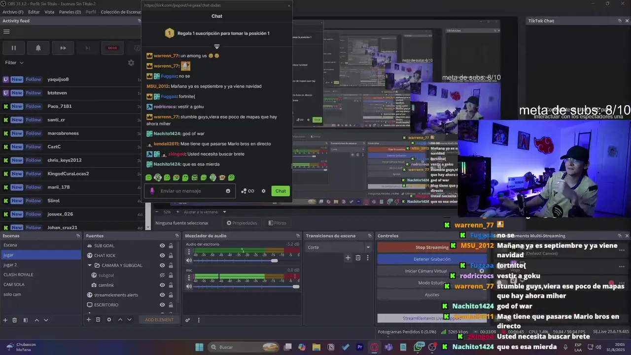Open the Windows Start button

click(x=200, y=347)
